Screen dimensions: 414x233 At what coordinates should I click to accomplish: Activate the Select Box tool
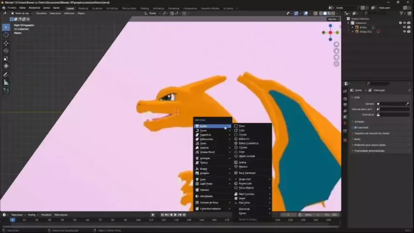pos(6,27)
